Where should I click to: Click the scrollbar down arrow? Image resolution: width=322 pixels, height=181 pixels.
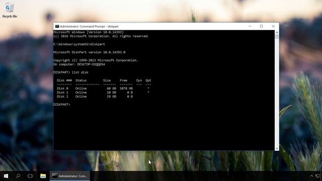[277, 148]
